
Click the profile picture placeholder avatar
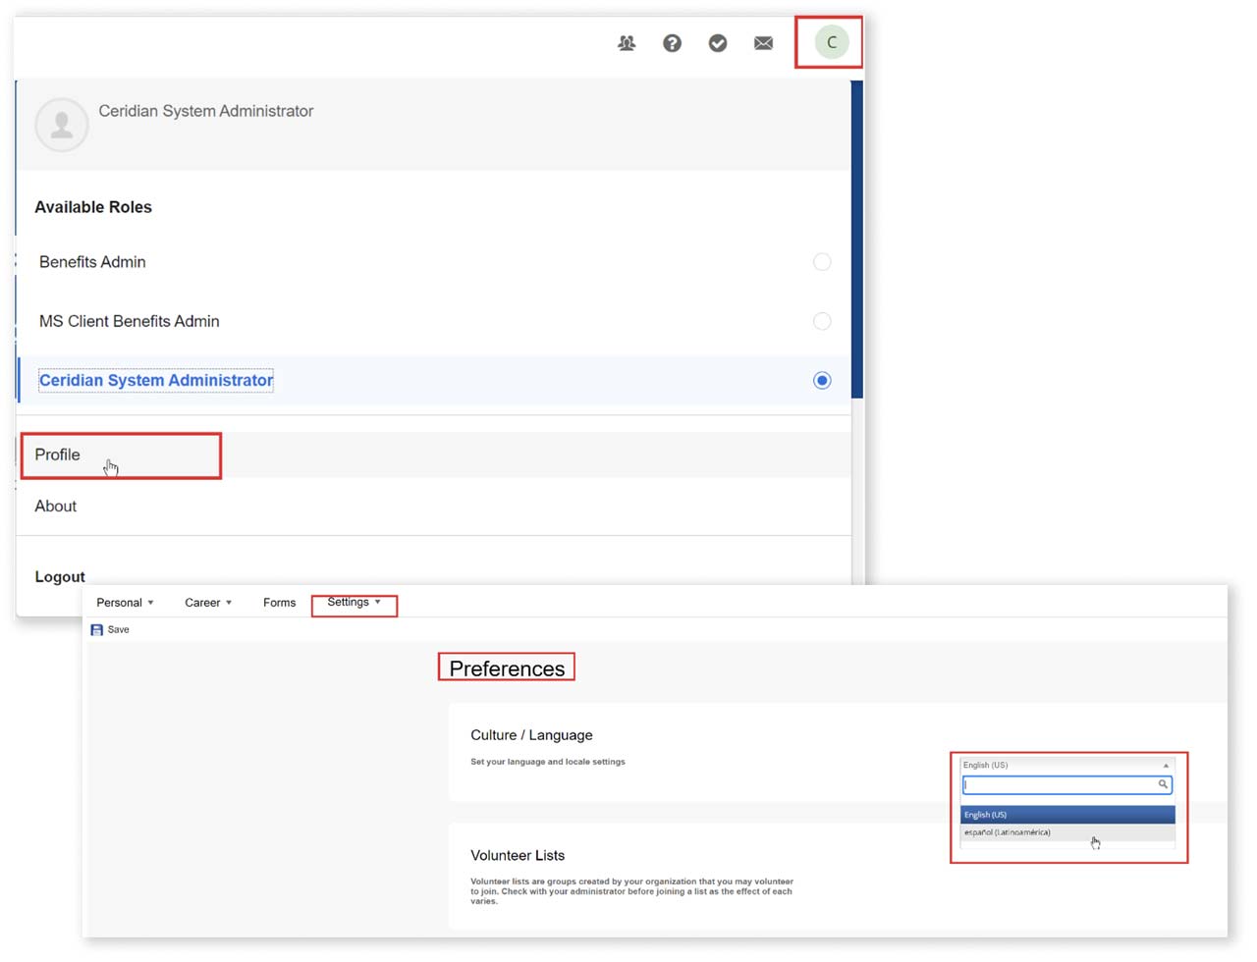click(62, 125)
